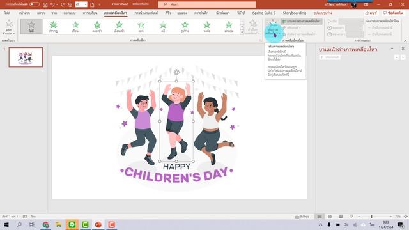Adjust the zoom slider handle
Viewport: 409px width, 230px height.
(x=371, y=217)
